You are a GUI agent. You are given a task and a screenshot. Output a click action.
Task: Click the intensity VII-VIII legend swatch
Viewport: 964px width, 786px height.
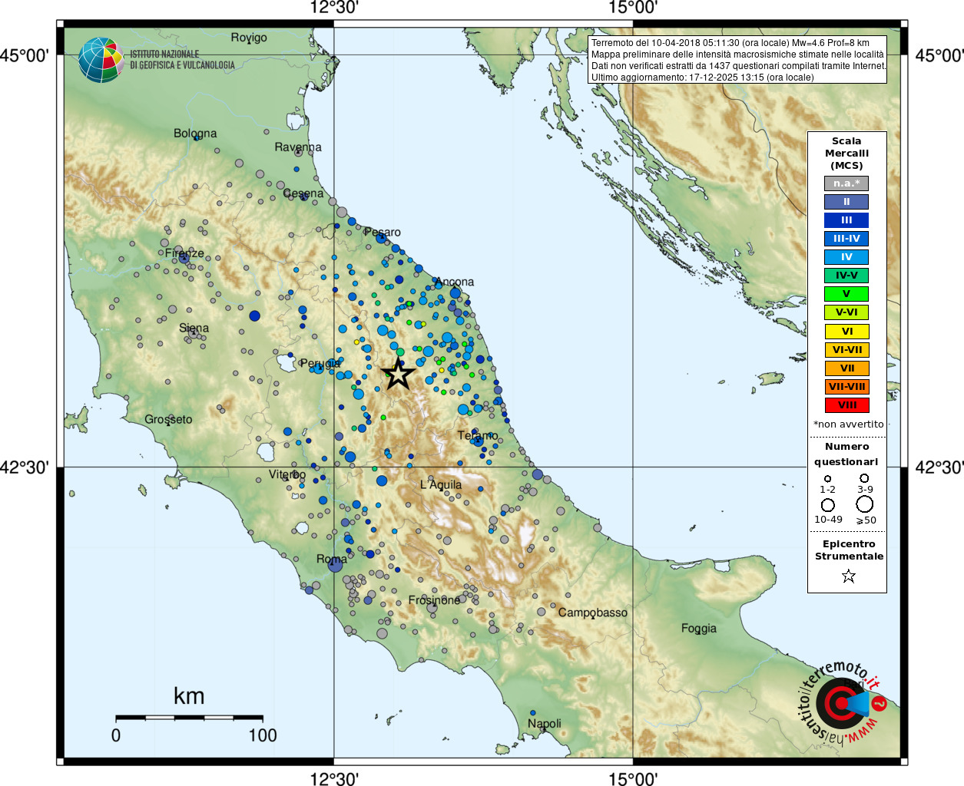pos(846,387)
